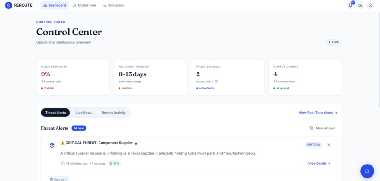380x181 pixels.
Task: Click the info clock icon beside 18 minutes ago
Action: [x=63, y=163]
